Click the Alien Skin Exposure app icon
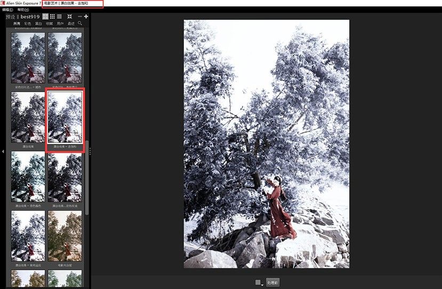The width and height of the screenshot is (442, 289). [x=3, y=3]
